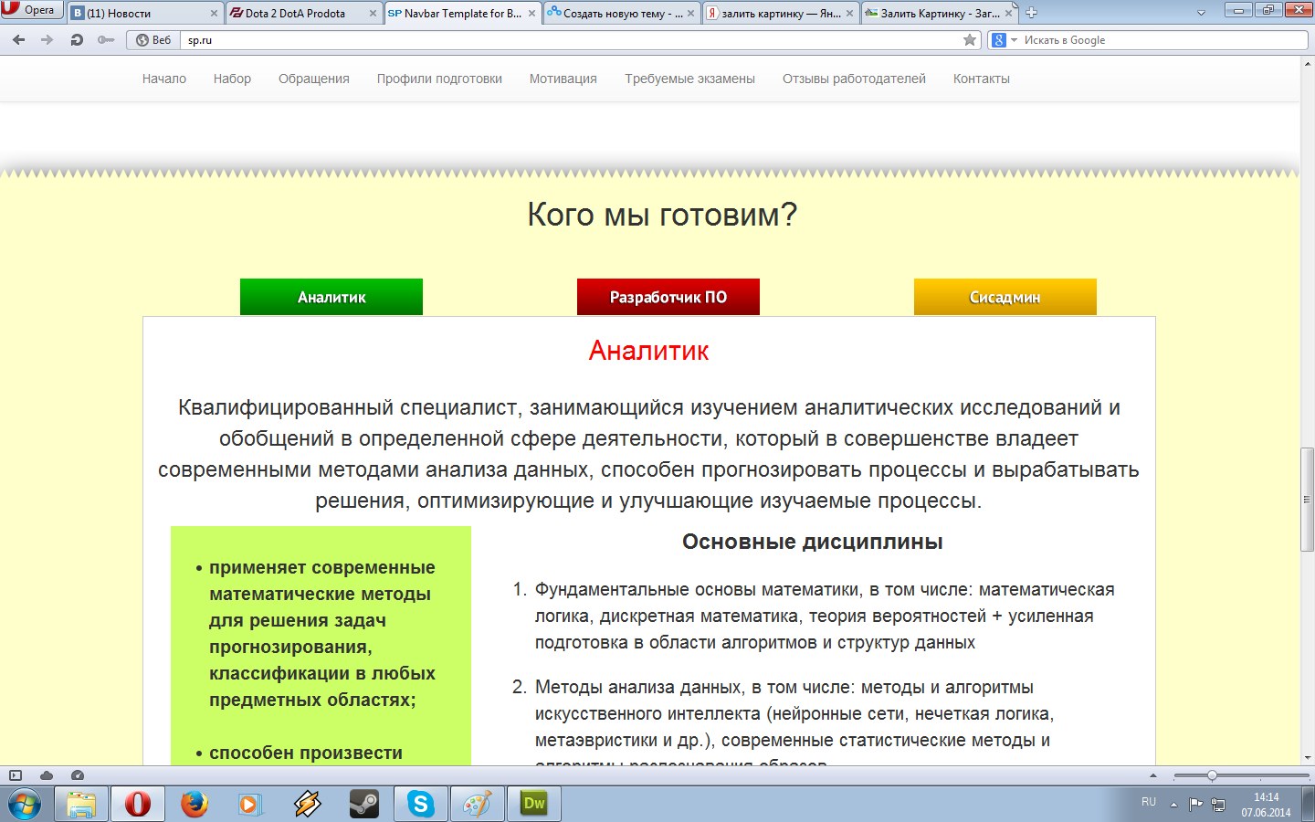Open Dreamweaver from the taskbar
This screenshot has width=1315, height=822.
point(534,804)
